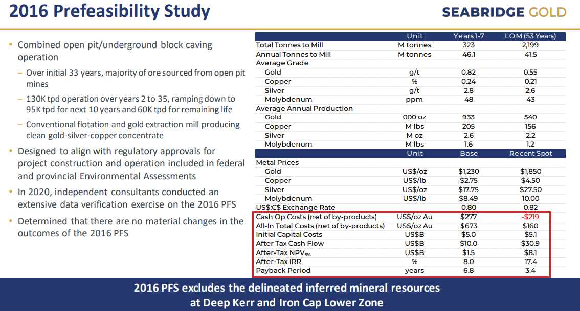Click the spot IRR value 17.4
This screenshot has width=580, height=311.
click(530, 261)
